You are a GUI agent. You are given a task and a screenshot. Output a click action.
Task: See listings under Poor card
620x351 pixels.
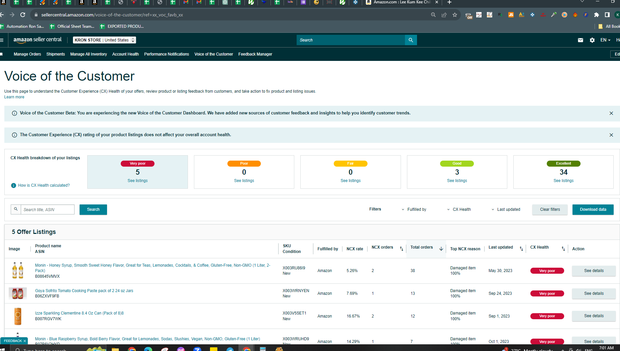click(x=244, y=181)
